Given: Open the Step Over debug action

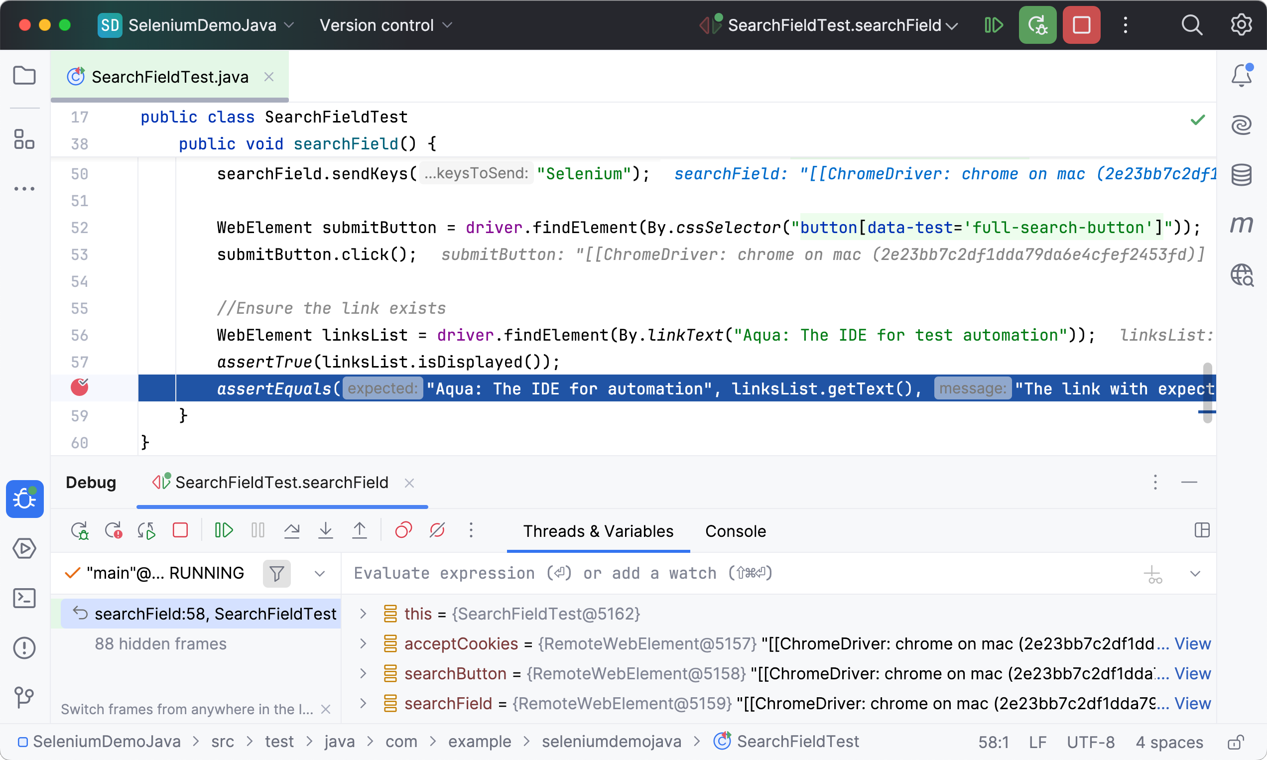Looking at the screenshot, I should coord(292,530).
